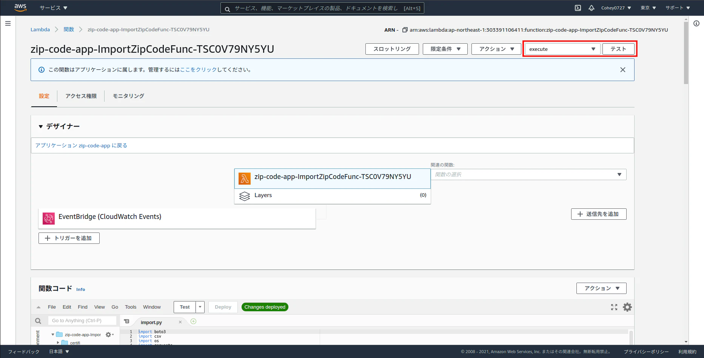Screen dimensions: 704x358
Task: Open the Test button dropdown arrow in the editor
Action: tap(200, 307)
